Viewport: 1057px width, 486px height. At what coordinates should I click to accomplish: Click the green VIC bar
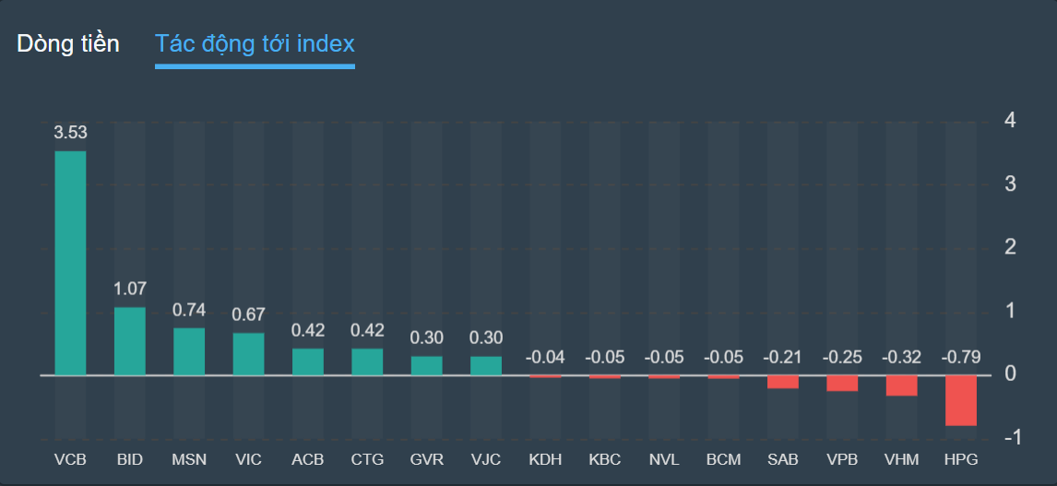pyautogui.click(x=248, y=354)
